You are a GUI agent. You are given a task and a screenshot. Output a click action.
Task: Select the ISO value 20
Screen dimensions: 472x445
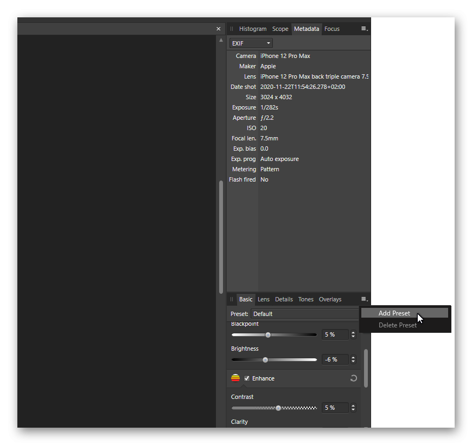pos(263,128)
